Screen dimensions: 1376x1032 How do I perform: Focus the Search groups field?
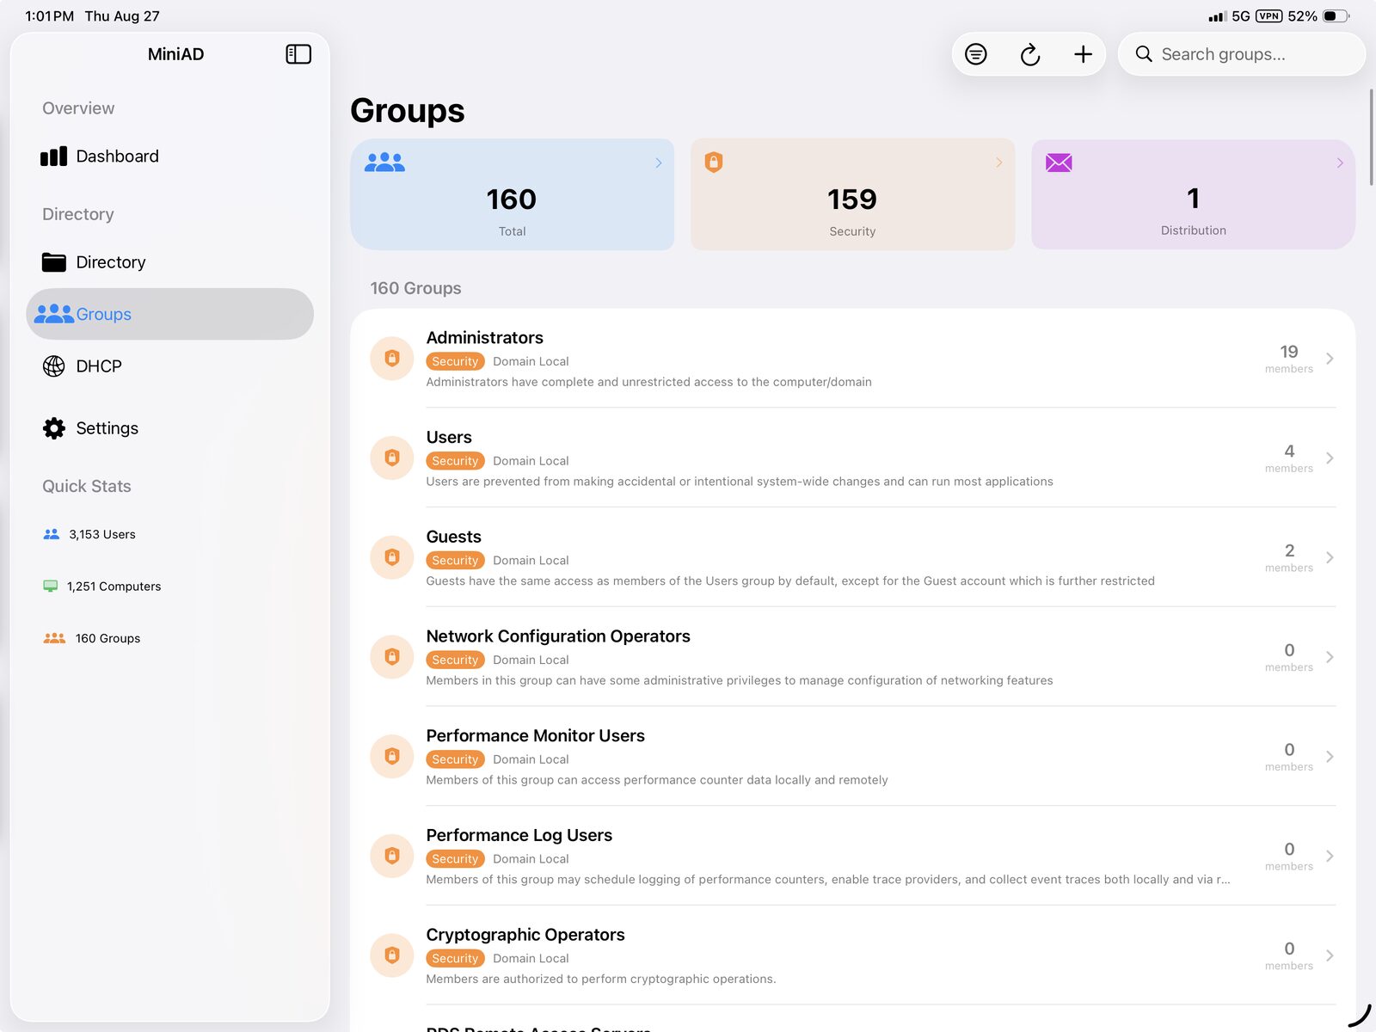[x=1241, y=54]
